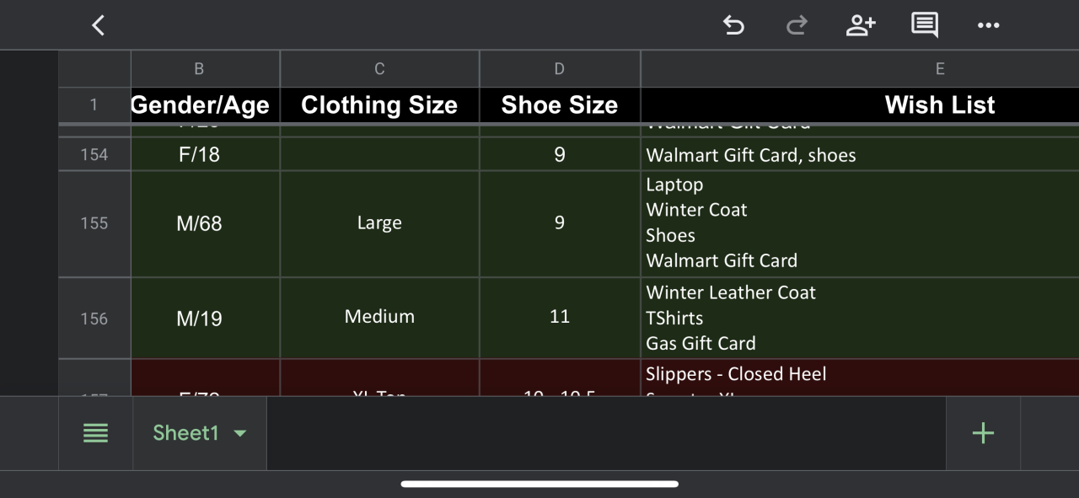The width and height of the screenshot is (1079, 498).
Task: Click the Wish List header cell
Action: [x=939, y=105]
